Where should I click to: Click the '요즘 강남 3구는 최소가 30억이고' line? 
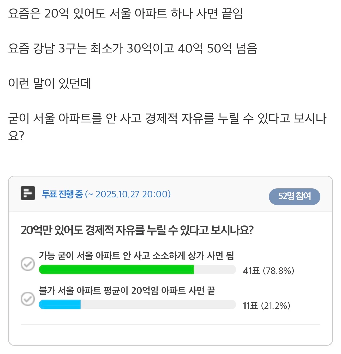point(133,48)
